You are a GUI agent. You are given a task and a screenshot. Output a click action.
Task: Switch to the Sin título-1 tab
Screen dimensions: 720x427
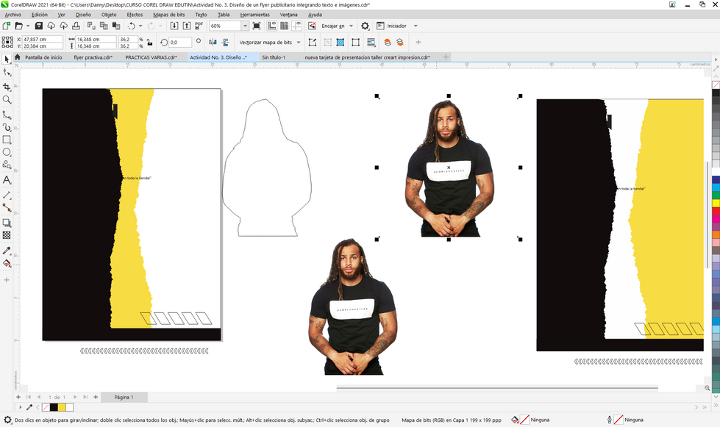(274, 57)
